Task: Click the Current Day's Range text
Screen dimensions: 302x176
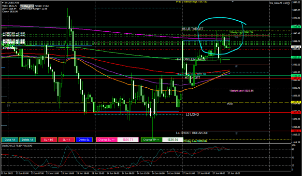Action: click(x=33, y=9)
